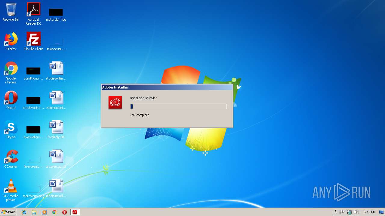
Task: Open the Recycle Bin desktop icon
Action: (11, 12)
